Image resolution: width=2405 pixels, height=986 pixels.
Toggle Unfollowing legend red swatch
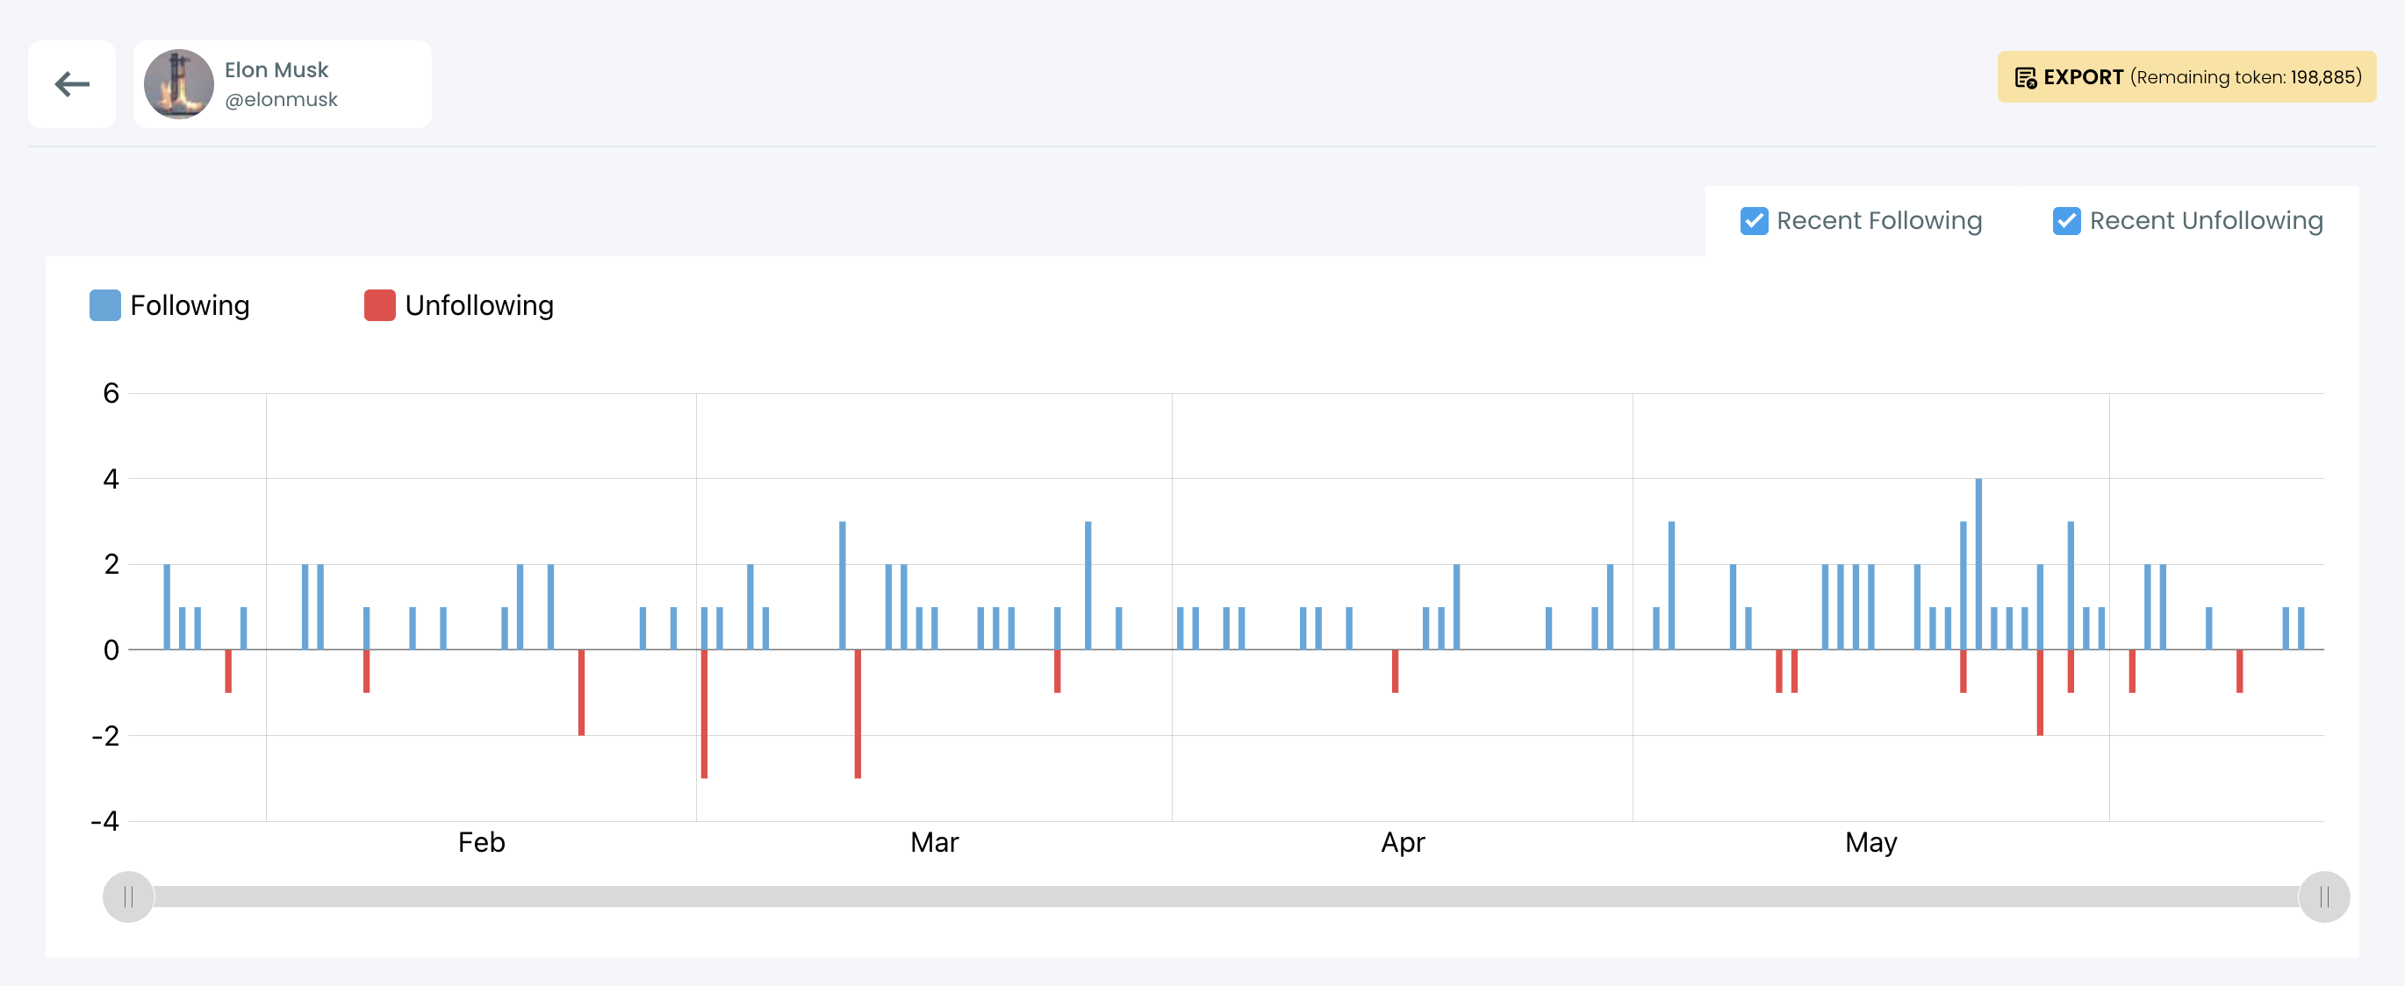379,305
